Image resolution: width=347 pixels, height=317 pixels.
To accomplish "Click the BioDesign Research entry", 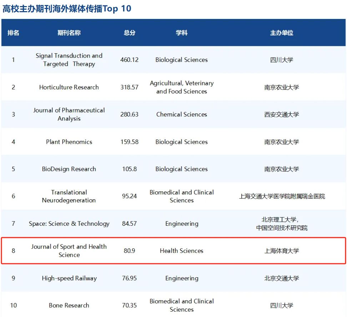I will (x=69, y=169).
